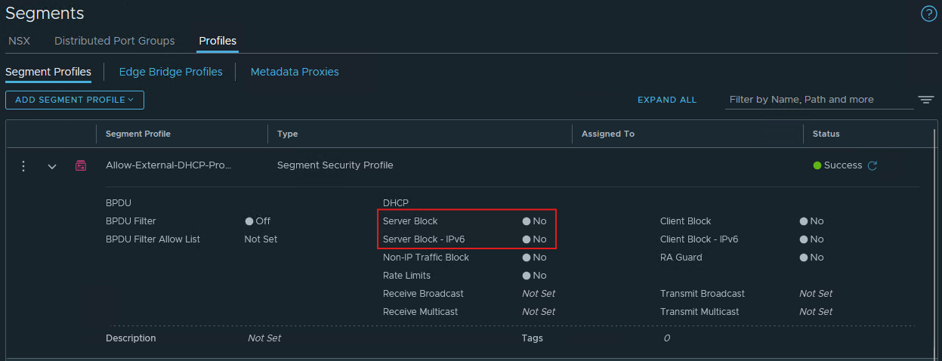The width and height of the screenshot is (942, 361).
Task: Click the pink segment profile type icon
Action: click(81, 165)
